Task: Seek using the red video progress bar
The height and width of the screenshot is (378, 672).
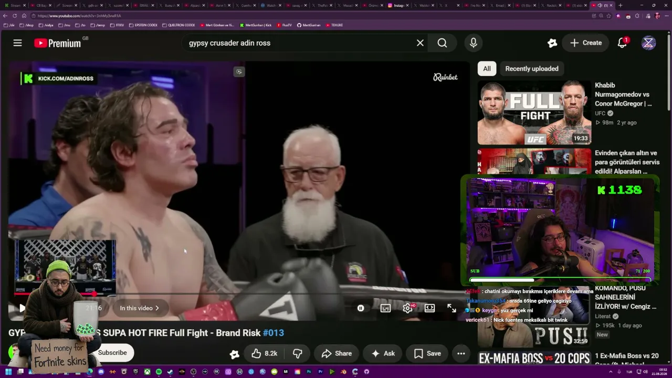Action: (239, 294)
